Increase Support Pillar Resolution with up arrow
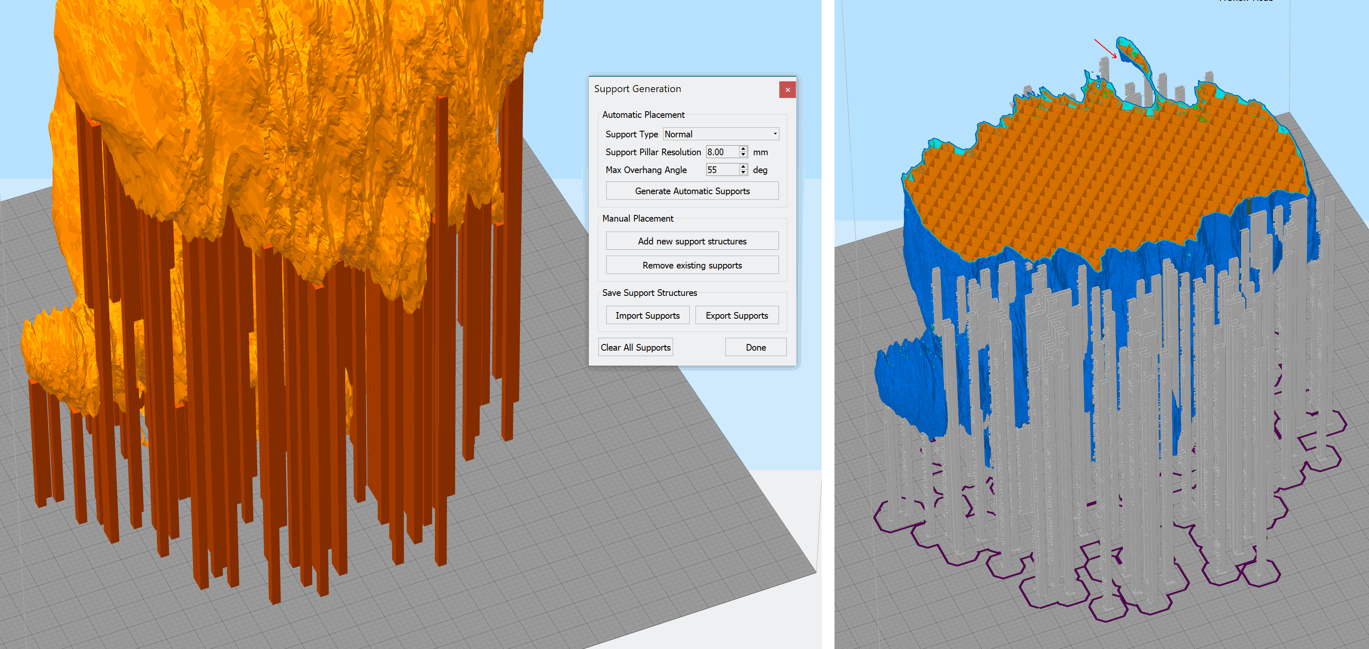This screenshot has height=649, width=1369. pos(743,149)
